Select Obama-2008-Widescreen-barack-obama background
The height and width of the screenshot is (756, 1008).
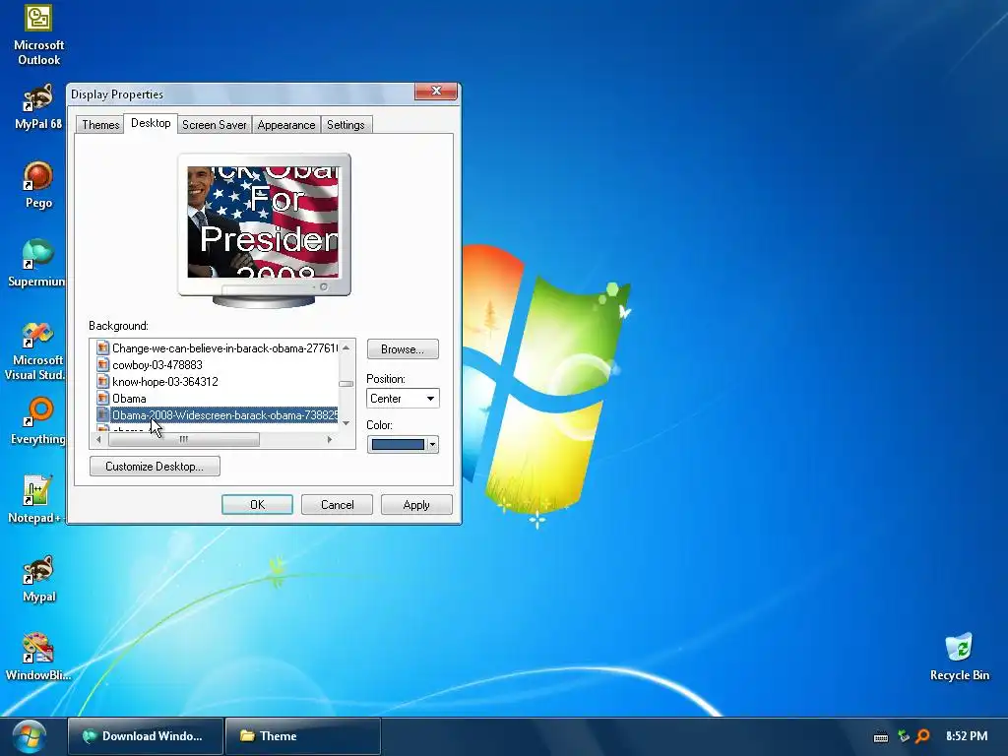(224, 414)
